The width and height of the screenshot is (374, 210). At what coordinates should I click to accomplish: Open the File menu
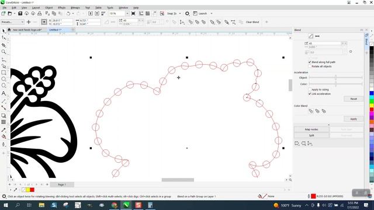click(x=5, y=8)
